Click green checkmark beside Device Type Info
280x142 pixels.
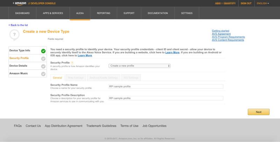(x=43, y=51)
